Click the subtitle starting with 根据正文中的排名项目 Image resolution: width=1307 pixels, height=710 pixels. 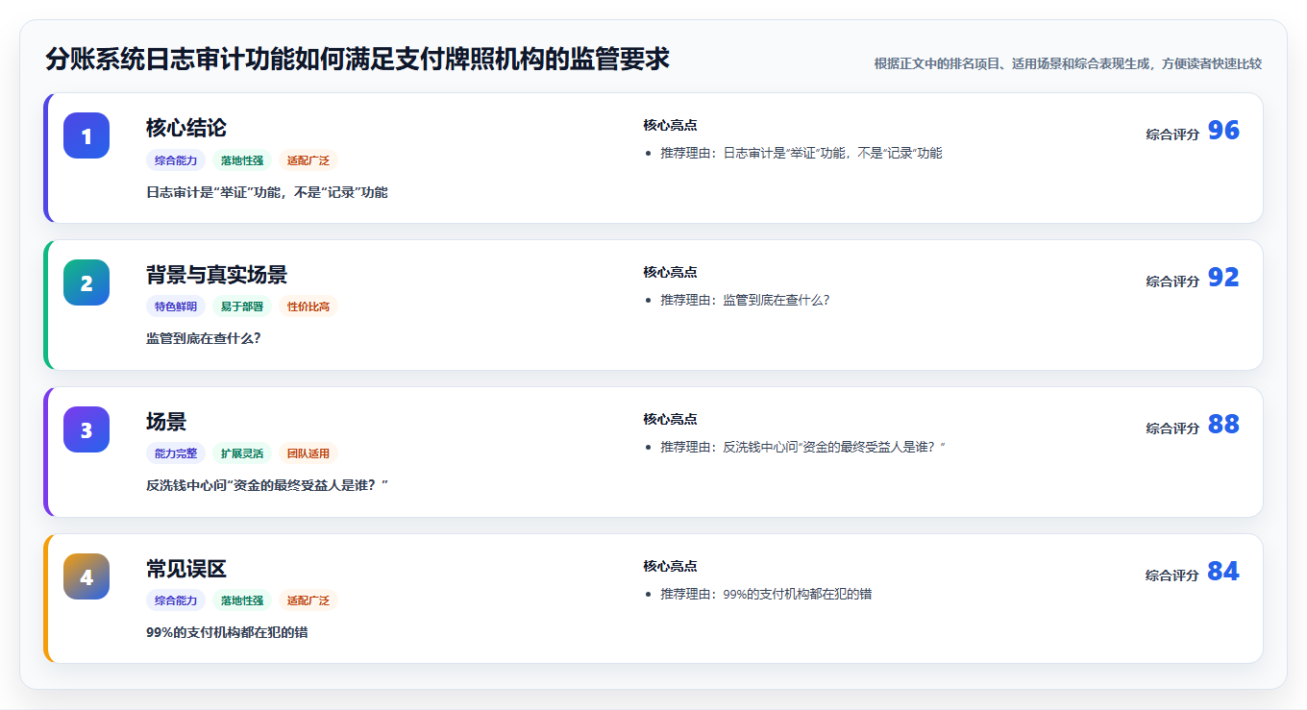[1068, 63]
